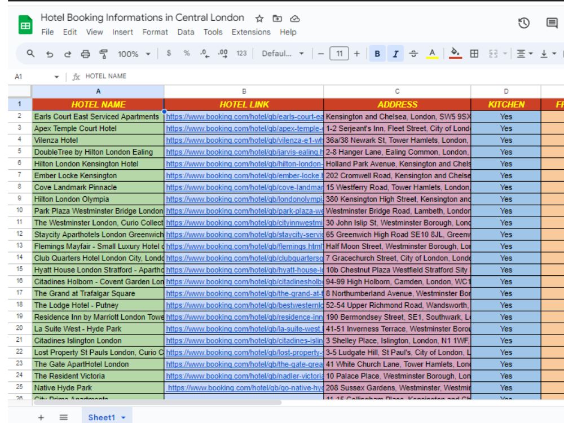Image resolution: width=564 pixels, height=423 pixels.
Task: Toggle strikethrough formatting
Action: coord(413,54)
